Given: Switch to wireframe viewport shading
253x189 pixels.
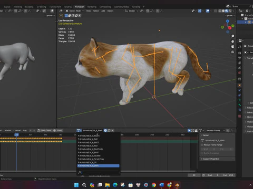Looking at the screenshot, I should pyautogui.click(x=220, y=11).
